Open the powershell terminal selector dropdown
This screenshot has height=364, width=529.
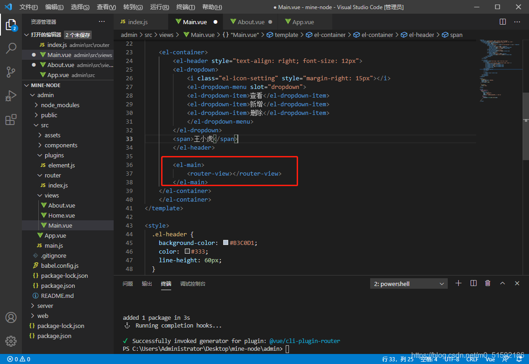point(409,284)
